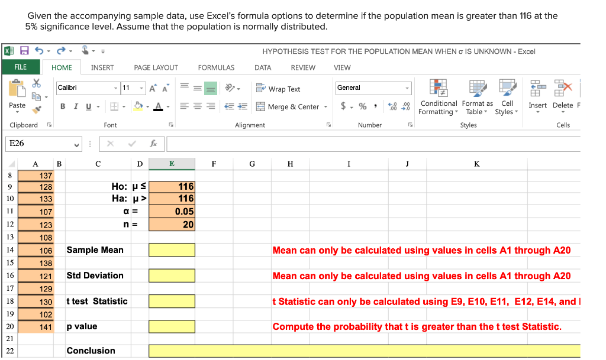Click the Underline icon
Image resolution: width=606 pixels, height=360 pixels.
pyautogui.click(x=88, y=105)
